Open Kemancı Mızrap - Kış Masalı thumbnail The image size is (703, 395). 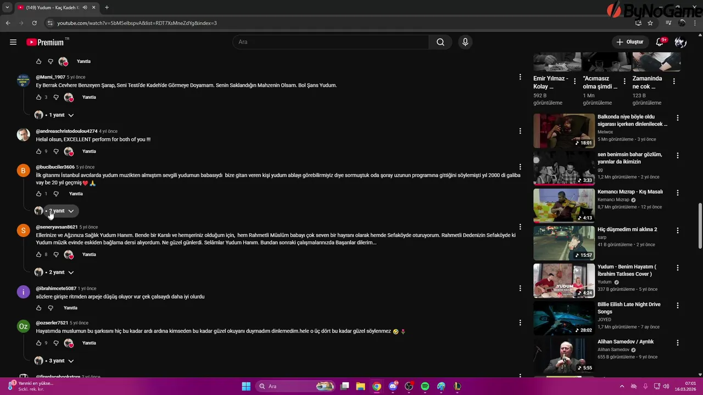(x=564, y=206)
